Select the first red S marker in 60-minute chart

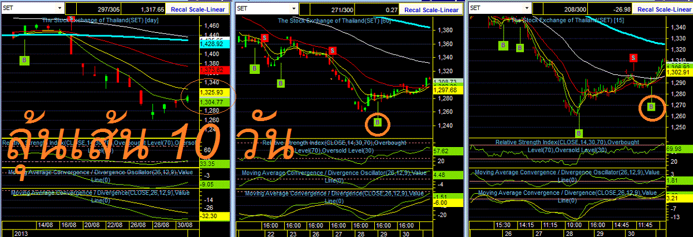click(264, 37)
